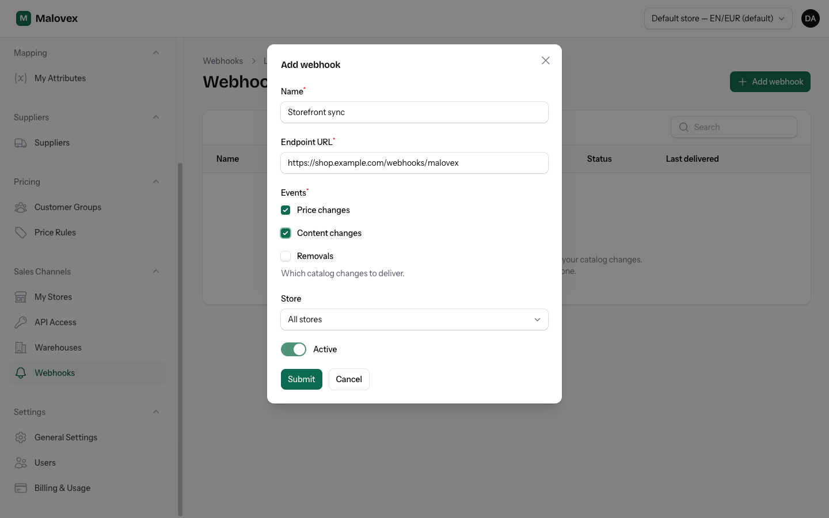The image size is (829, 518).
Task: Click the Suppliers truck icon
Action: (x=21, y=143)
